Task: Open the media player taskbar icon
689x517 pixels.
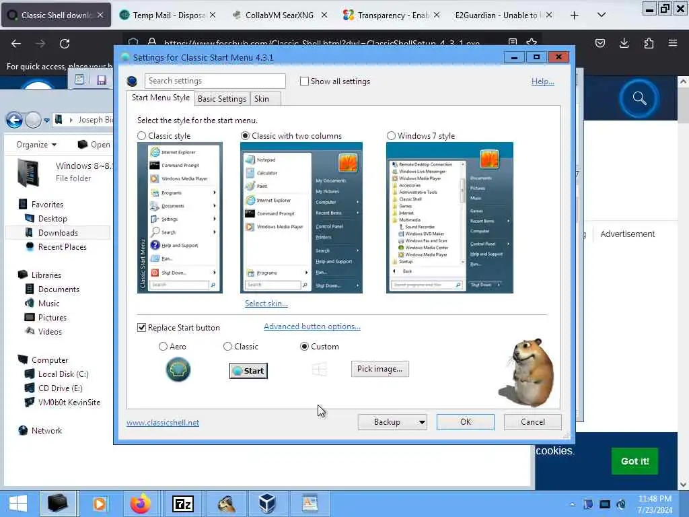Action: tap(100, 504)
